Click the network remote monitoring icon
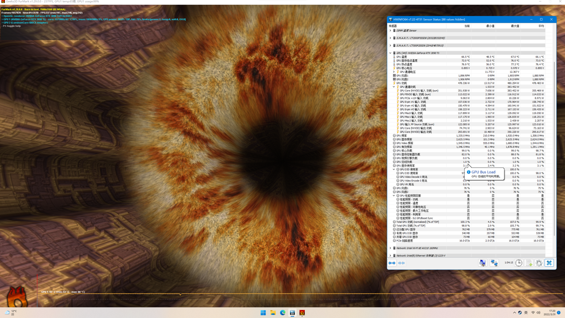 click(494, 263)
